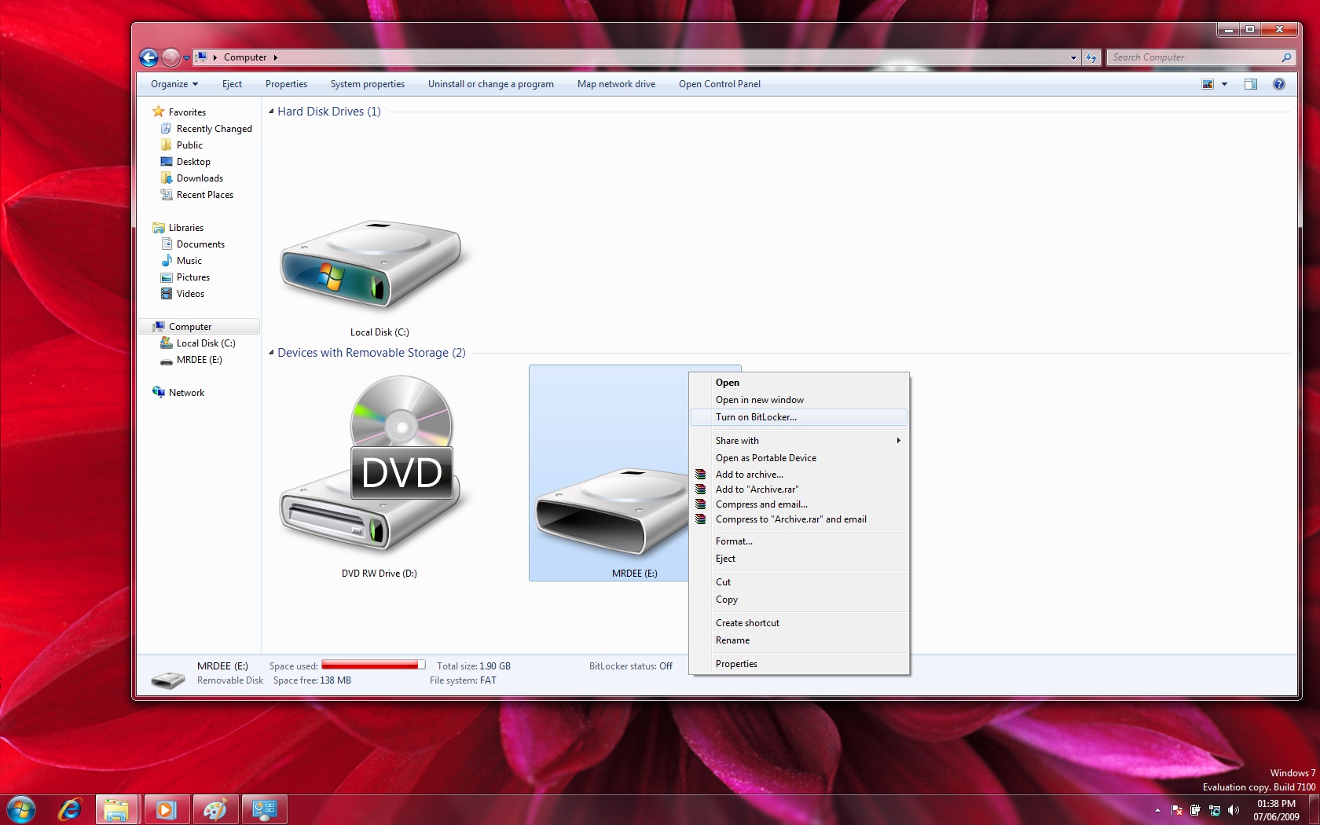This screenshot has height=825, width=1320.
Task: Click the volume speaker tray icon
Action: coord(1234,810)
